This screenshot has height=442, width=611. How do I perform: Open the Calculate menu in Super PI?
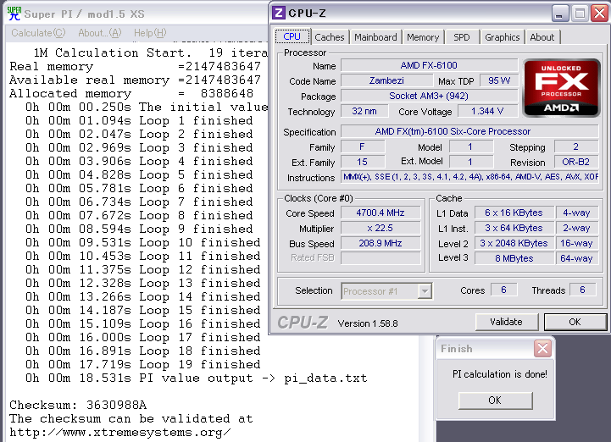tap(38, 33)
